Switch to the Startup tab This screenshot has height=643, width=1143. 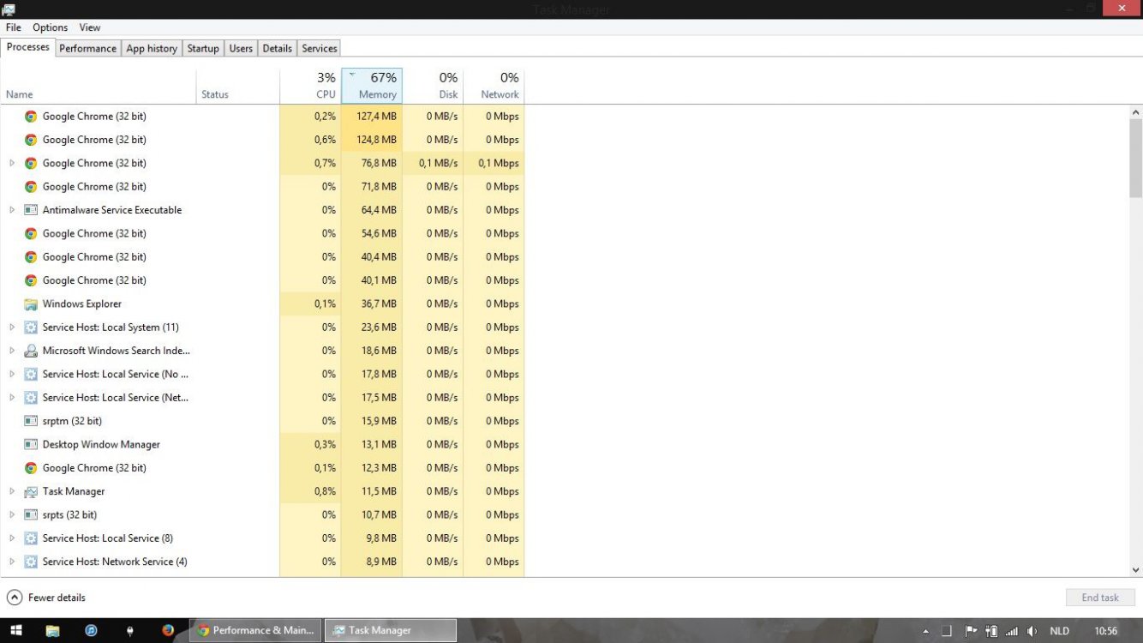point(203,49)
